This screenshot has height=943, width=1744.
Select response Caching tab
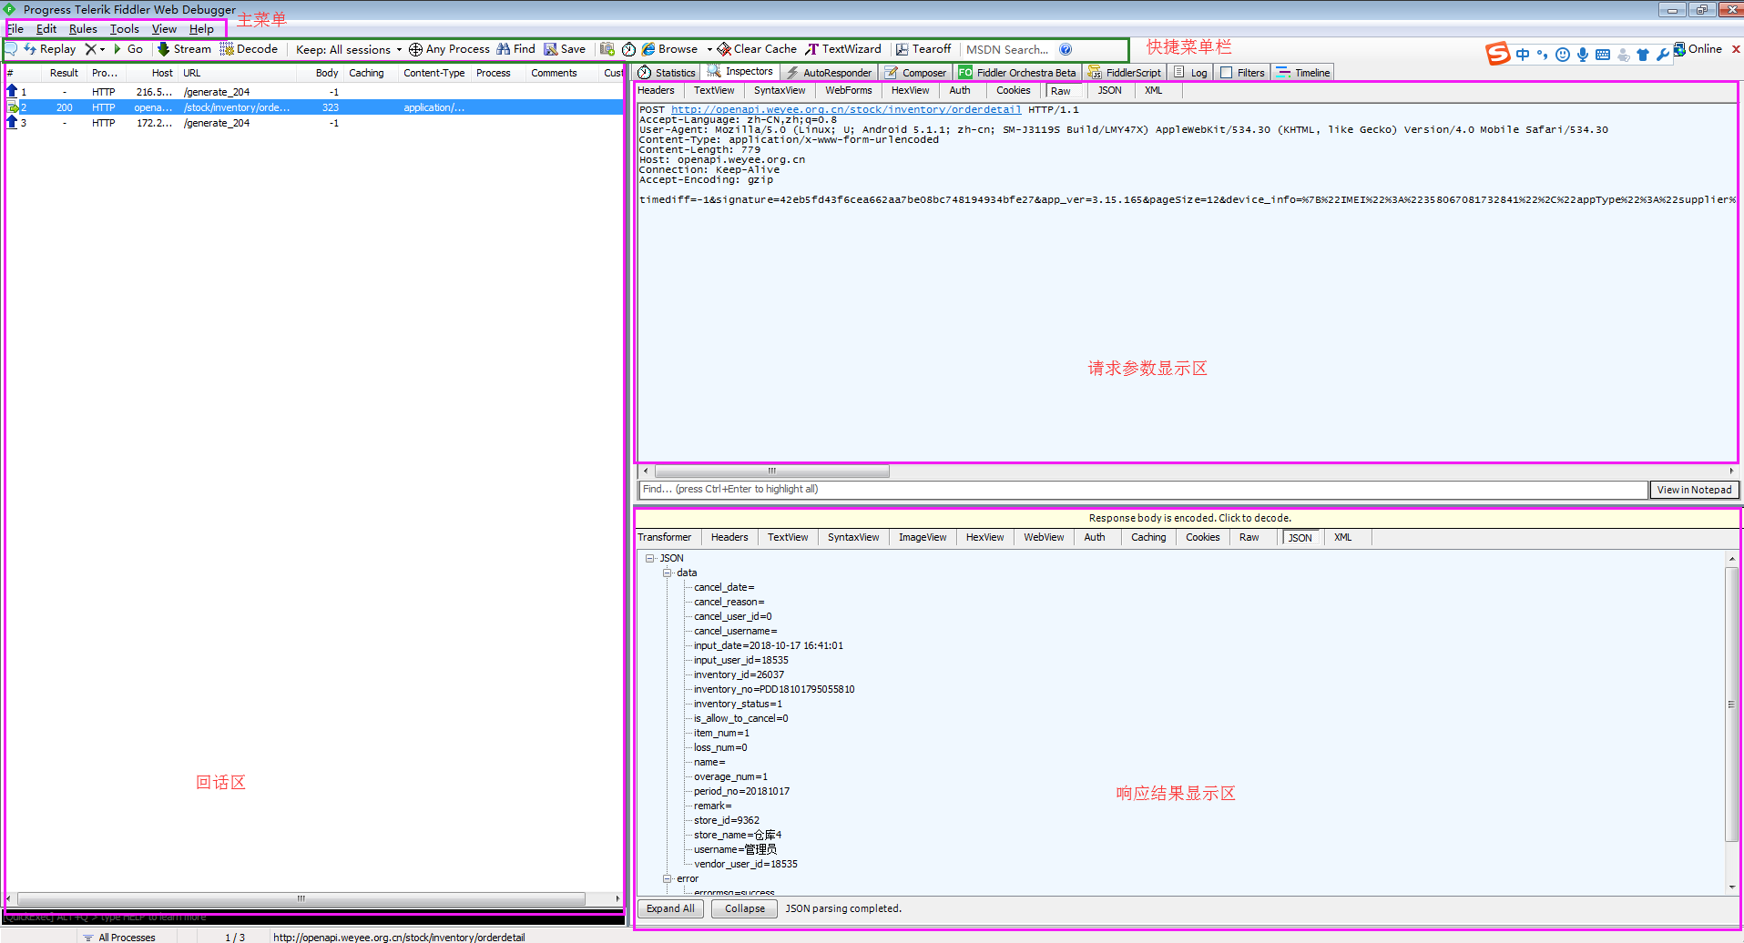point(1148,537)
